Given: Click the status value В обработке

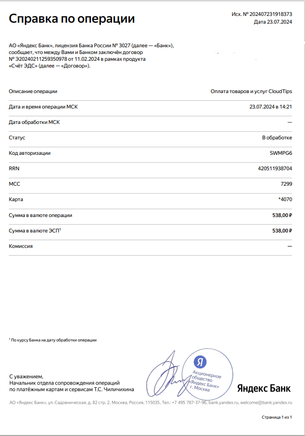Looking at the screenshot, I should [x=277, y=137].
